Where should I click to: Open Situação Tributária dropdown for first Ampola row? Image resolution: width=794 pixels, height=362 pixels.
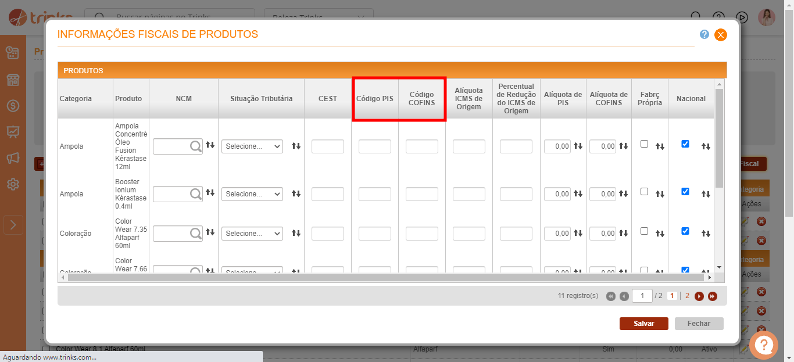click(252, 146)
